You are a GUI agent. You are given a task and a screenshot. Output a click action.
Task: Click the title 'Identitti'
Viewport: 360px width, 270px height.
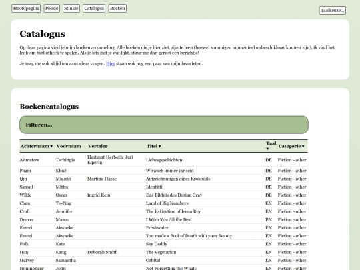click(x=154, y=187)
